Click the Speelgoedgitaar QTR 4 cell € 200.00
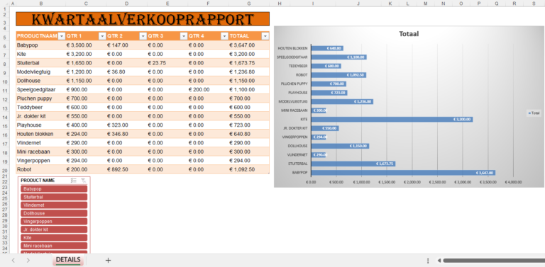The image size is (545, 267). [x=208, y=89]
